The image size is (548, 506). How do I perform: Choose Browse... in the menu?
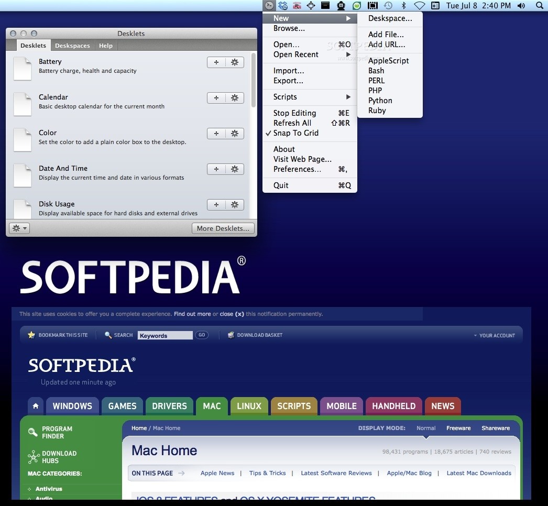[x=310, y=28]
